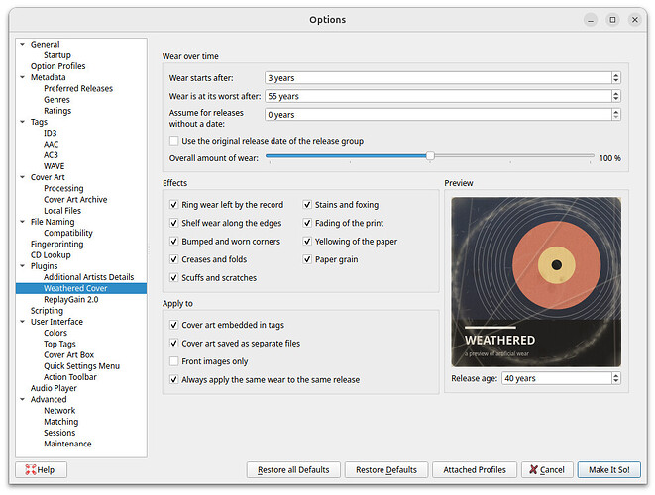Select ReplayGain 2.0 plugin page
The height and width of the screenshot is (495, 655).
pos(71,299)
